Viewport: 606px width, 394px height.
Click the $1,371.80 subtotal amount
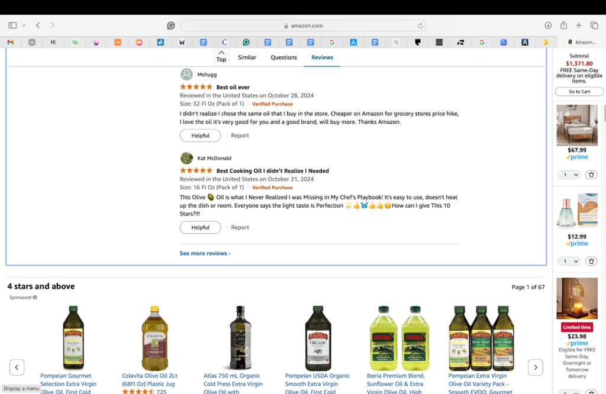click(x=579, y=64)
